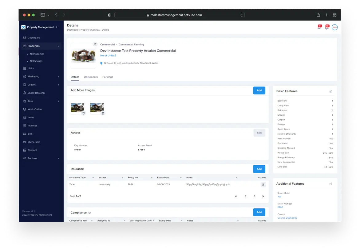Open first additional image thumbnail
The image size is (360, 250).
[77, 108]
